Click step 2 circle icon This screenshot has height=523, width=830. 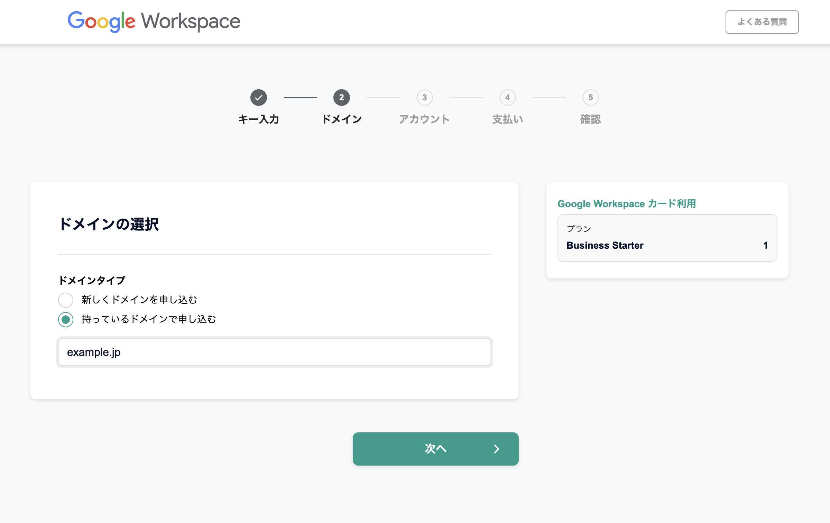[x=341, y=98]
